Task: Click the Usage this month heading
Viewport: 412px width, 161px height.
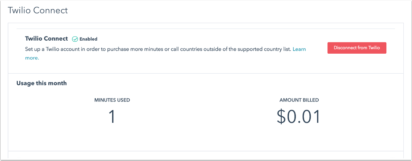Action: [x=41, y=83]
